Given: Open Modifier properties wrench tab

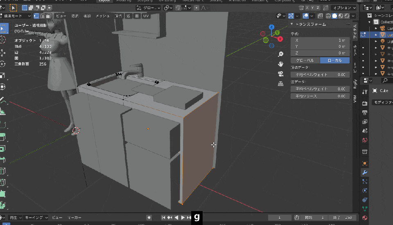Looking at the screenshot, I should [x=364, y=173].
